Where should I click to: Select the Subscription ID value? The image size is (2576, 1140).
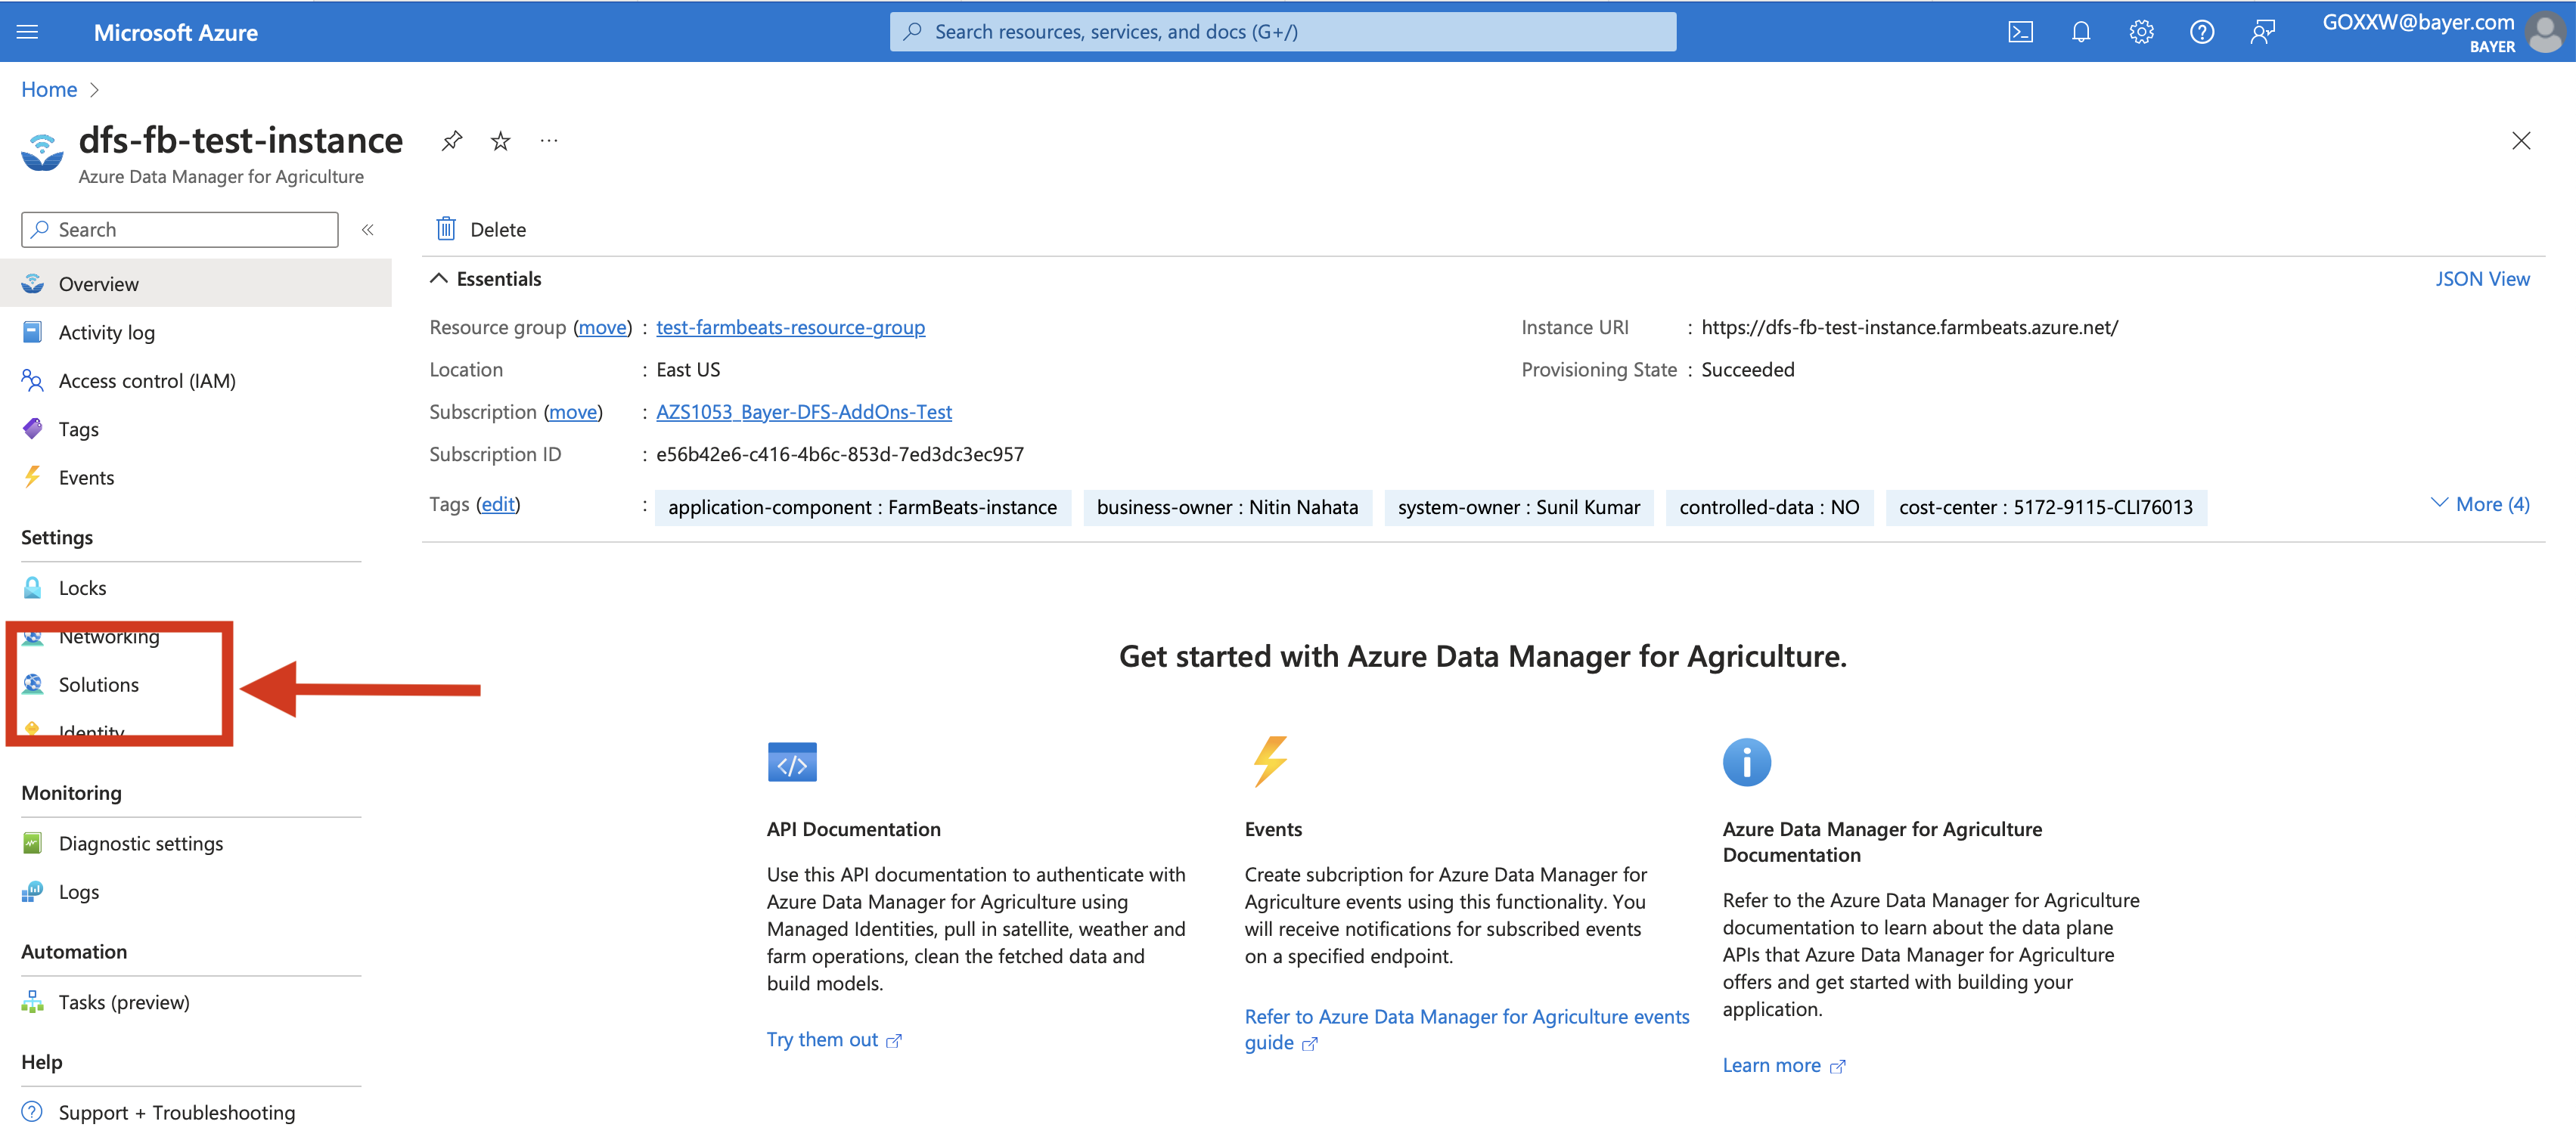pyautogui.click(x=840, y=454)
